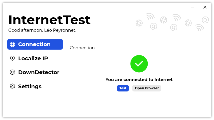The image size is (214, 120).
Task: Click the leftmost globe decoration in header
Action: (139, 23)
